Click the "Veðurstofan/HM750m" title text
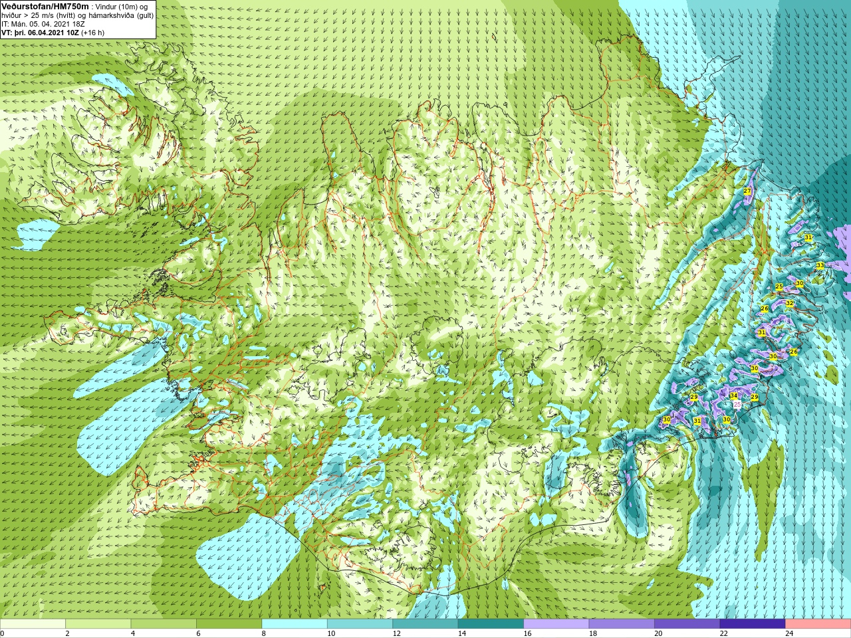This screenshot has height=638, width=851. (45, 6)
